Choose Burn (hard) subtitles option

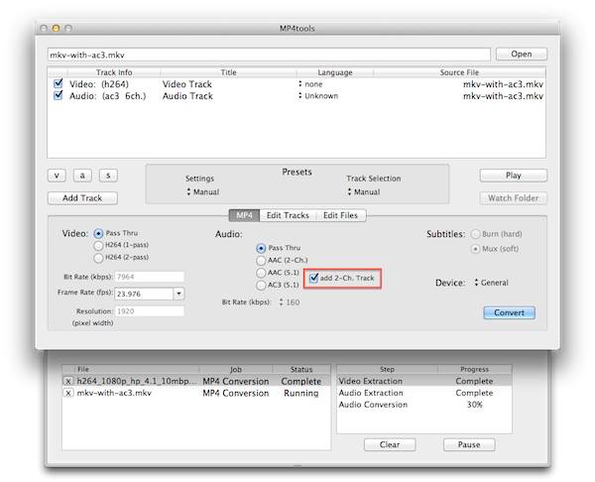(x=475, y=234)
